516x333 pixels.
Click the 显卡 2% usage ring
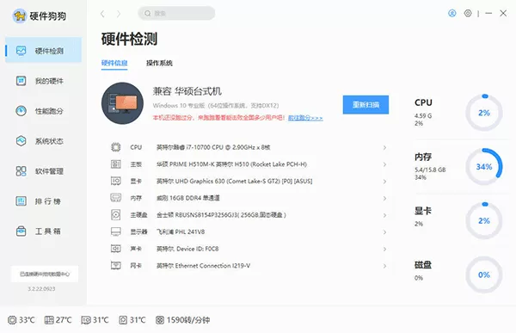(x=483, y=220)
